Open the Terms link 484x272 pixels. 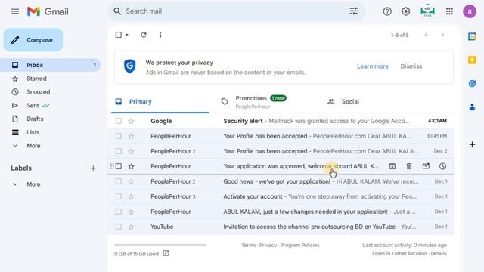(x=249, y=245)
